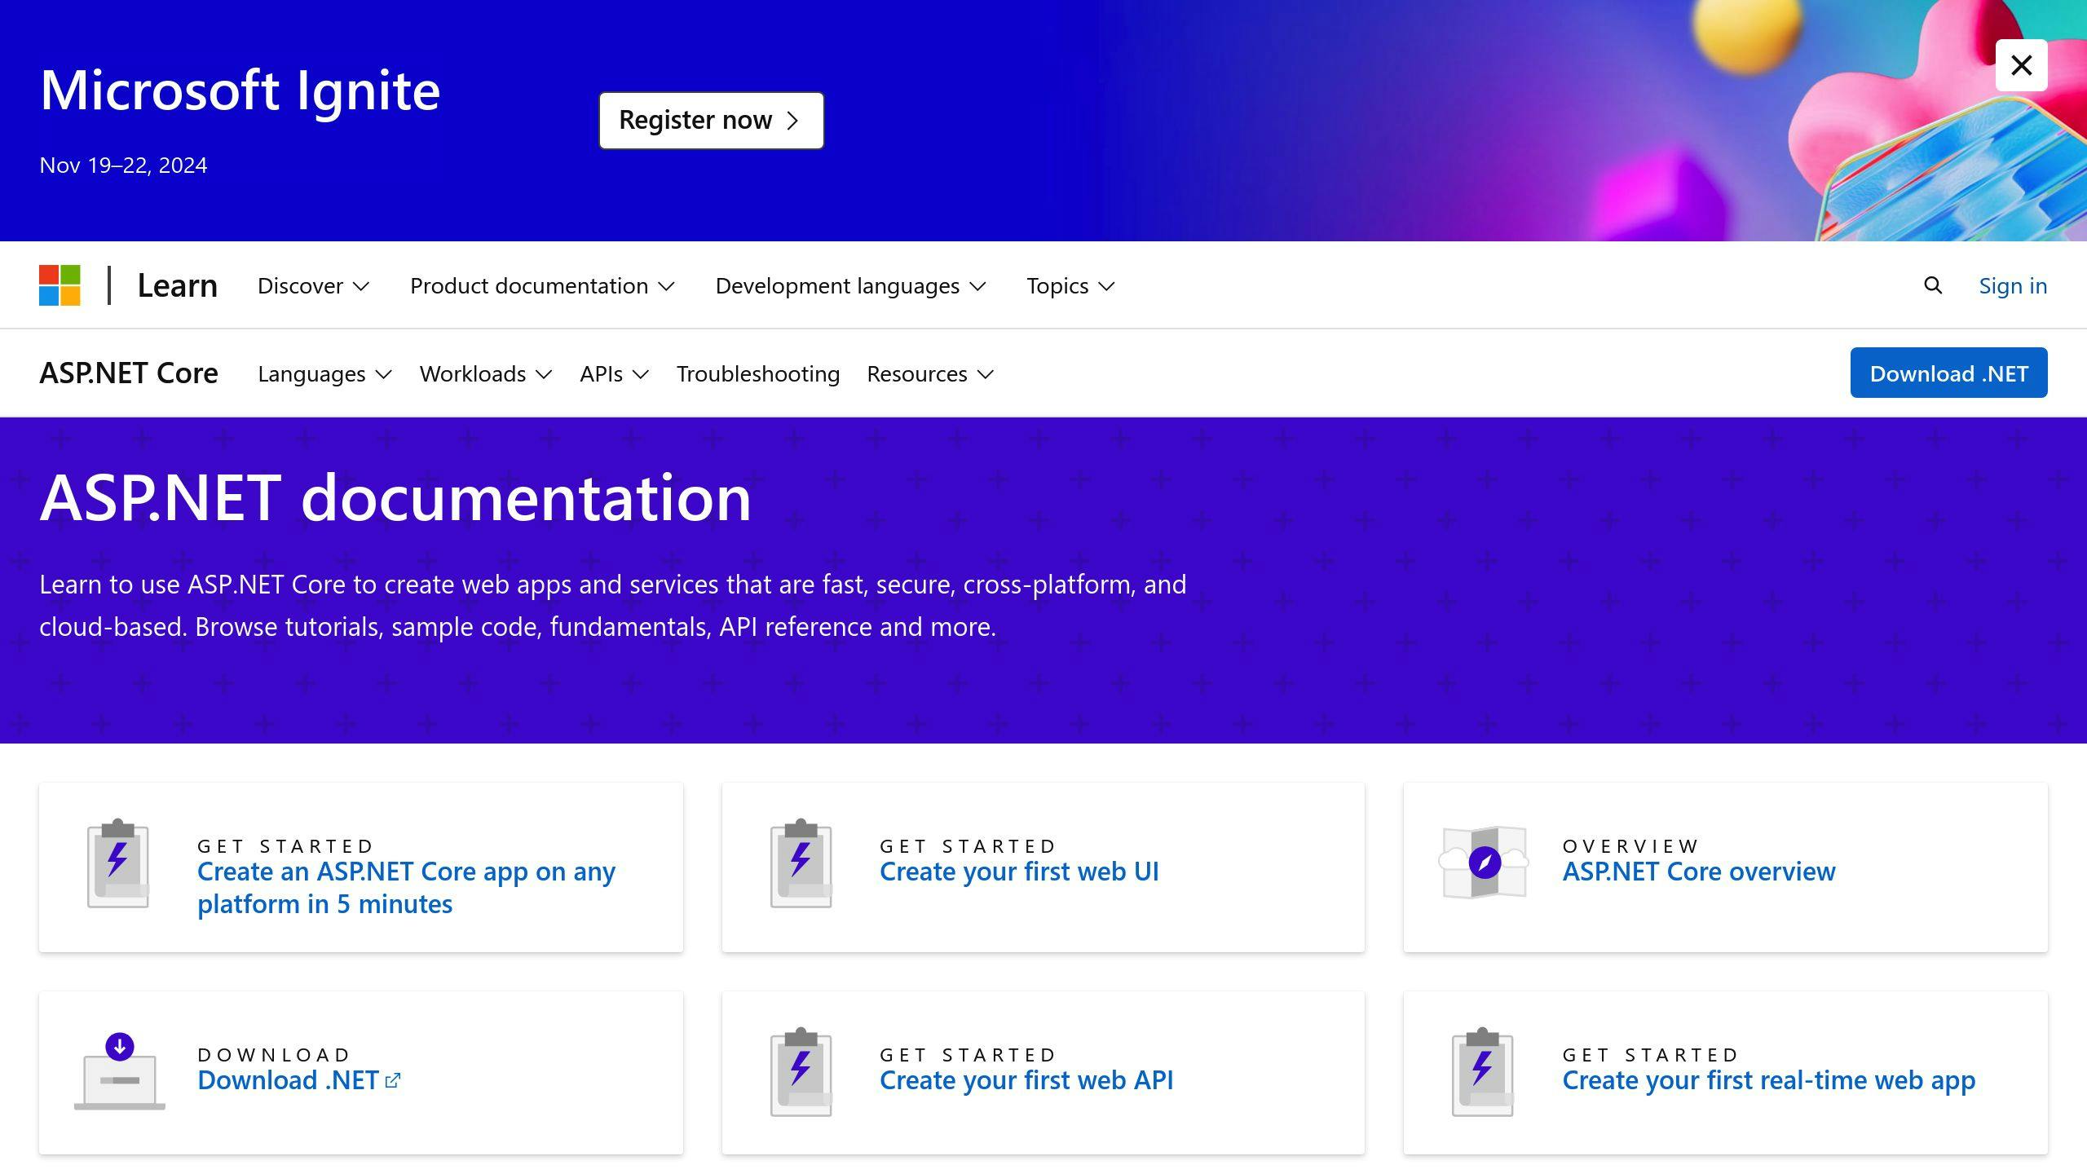Open the Discover navigation menu
Image resolution: width=2087 pixels, height=1174 pixels.
tap(312, 285)
